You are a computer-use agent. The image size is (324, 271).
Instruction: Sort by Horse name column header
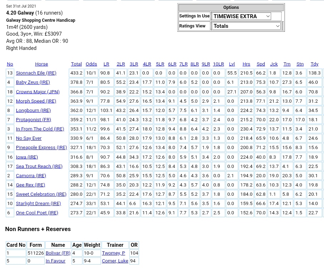41,64
